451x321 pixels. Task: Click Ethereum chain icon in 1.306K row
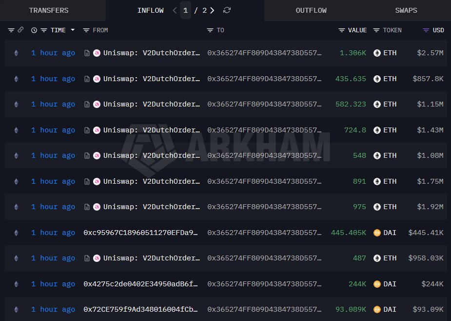[17, 53]
